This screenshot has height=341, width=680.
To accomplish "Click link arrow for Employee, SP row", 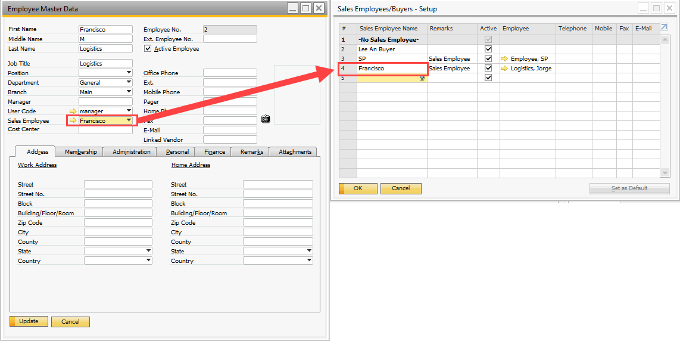I will point(505,59).
